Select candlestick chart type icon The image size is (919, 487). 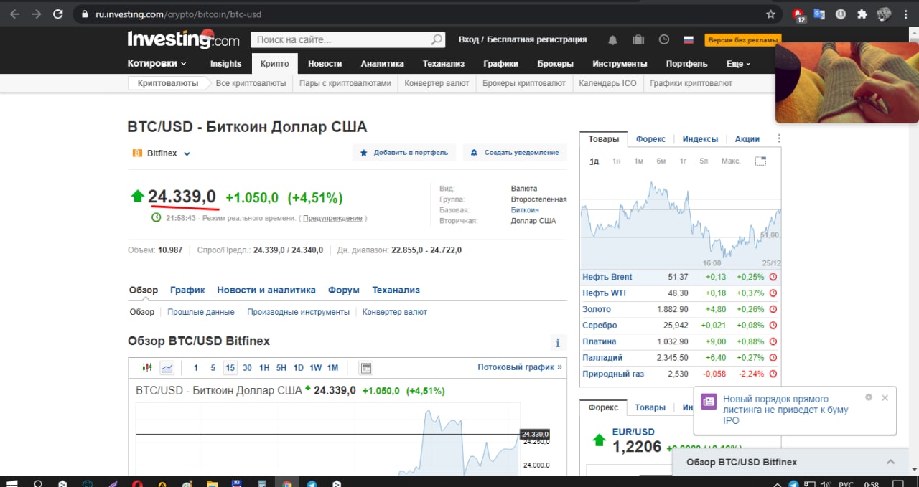(147, 368)
